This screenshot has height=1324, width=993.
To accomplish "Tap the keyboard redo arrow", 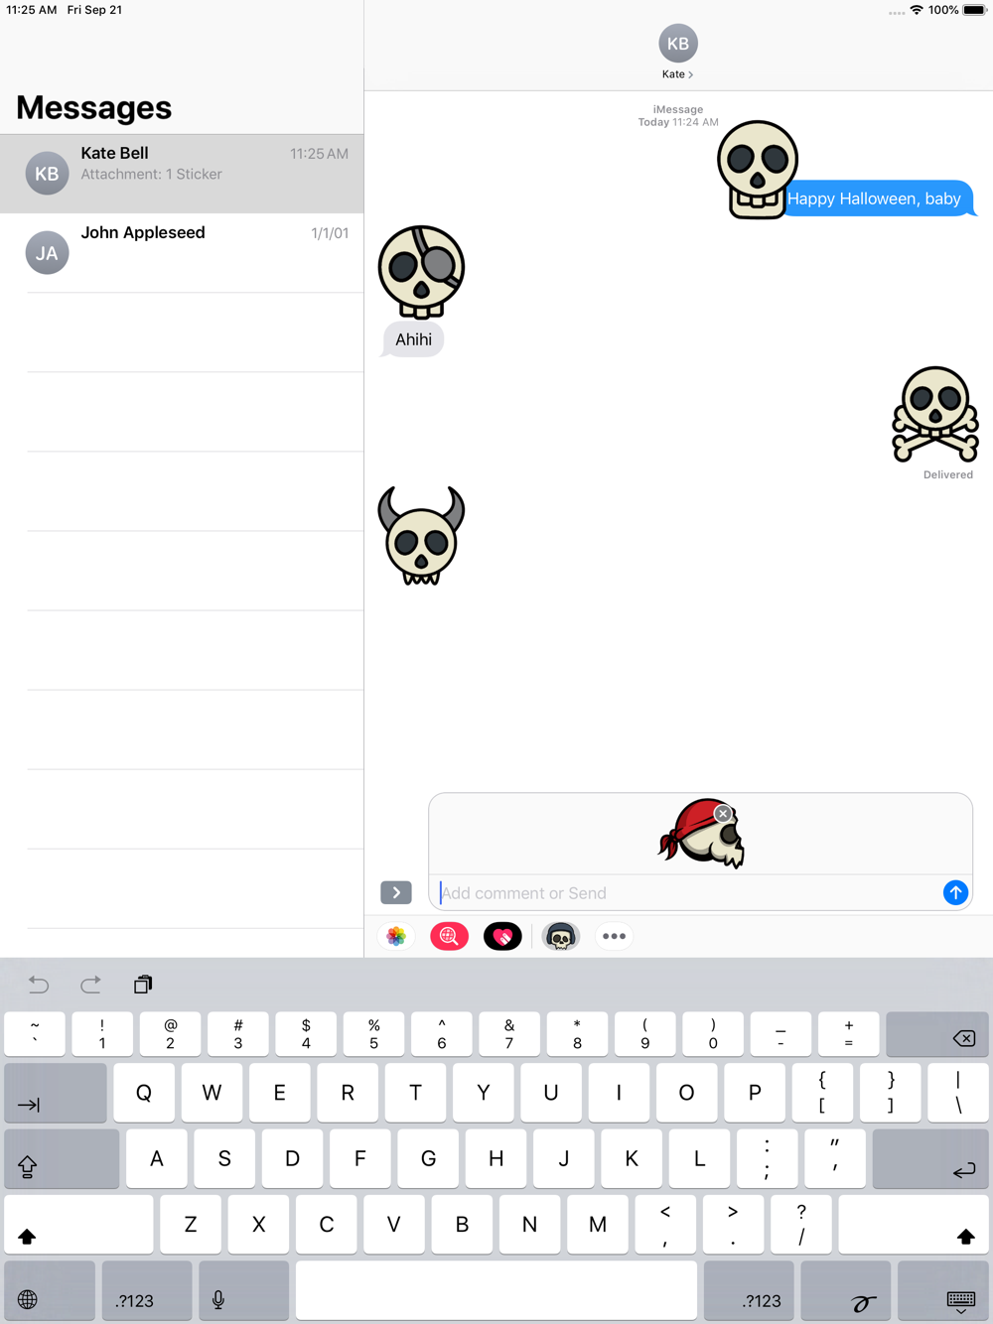I will [x=90, y=985].
